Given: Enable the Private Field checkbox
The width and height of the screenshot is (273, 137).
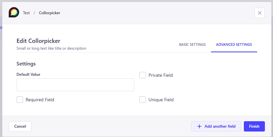Looking at the screenshot, I should pyautogui.click(x=143, y=75).
